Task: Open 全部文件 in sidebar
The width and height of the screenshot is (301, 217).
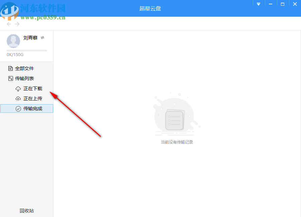Action: [27, 68]
